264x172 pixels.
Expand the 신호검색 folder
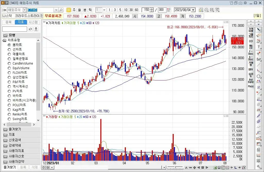[21, 140]
